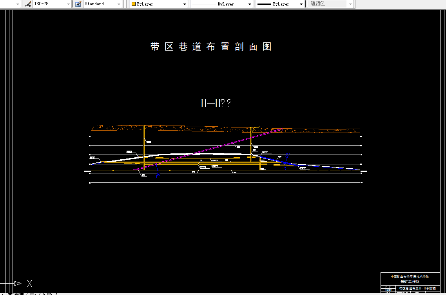Open the ByLayer lineweight dropdown

coord(301,4)
